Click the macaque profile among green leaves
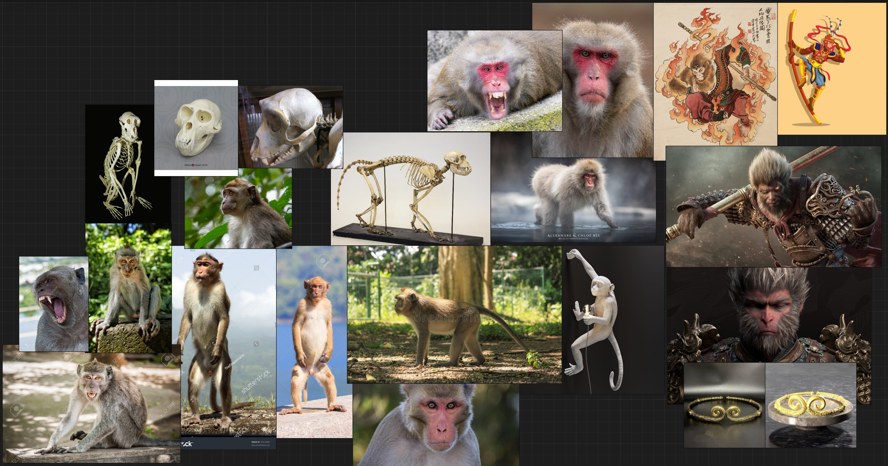Viewport: 888px width, 466px height. click(x=238, y=208)
